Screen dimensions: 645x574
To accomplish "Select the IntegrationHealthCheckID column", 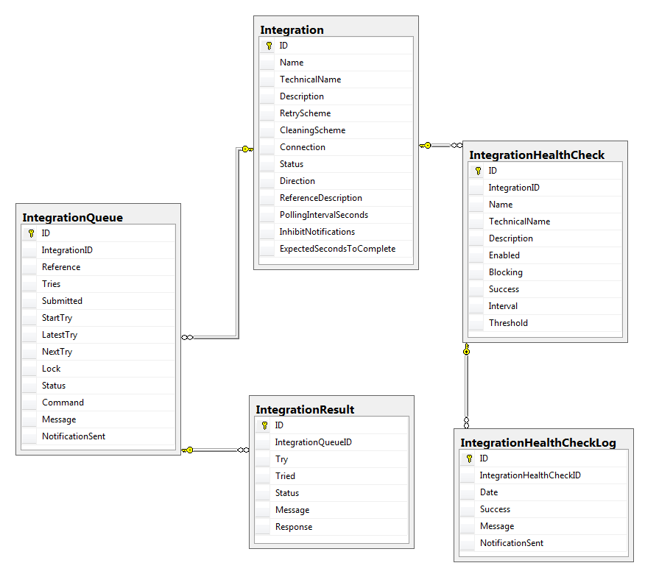I will 530,475.
